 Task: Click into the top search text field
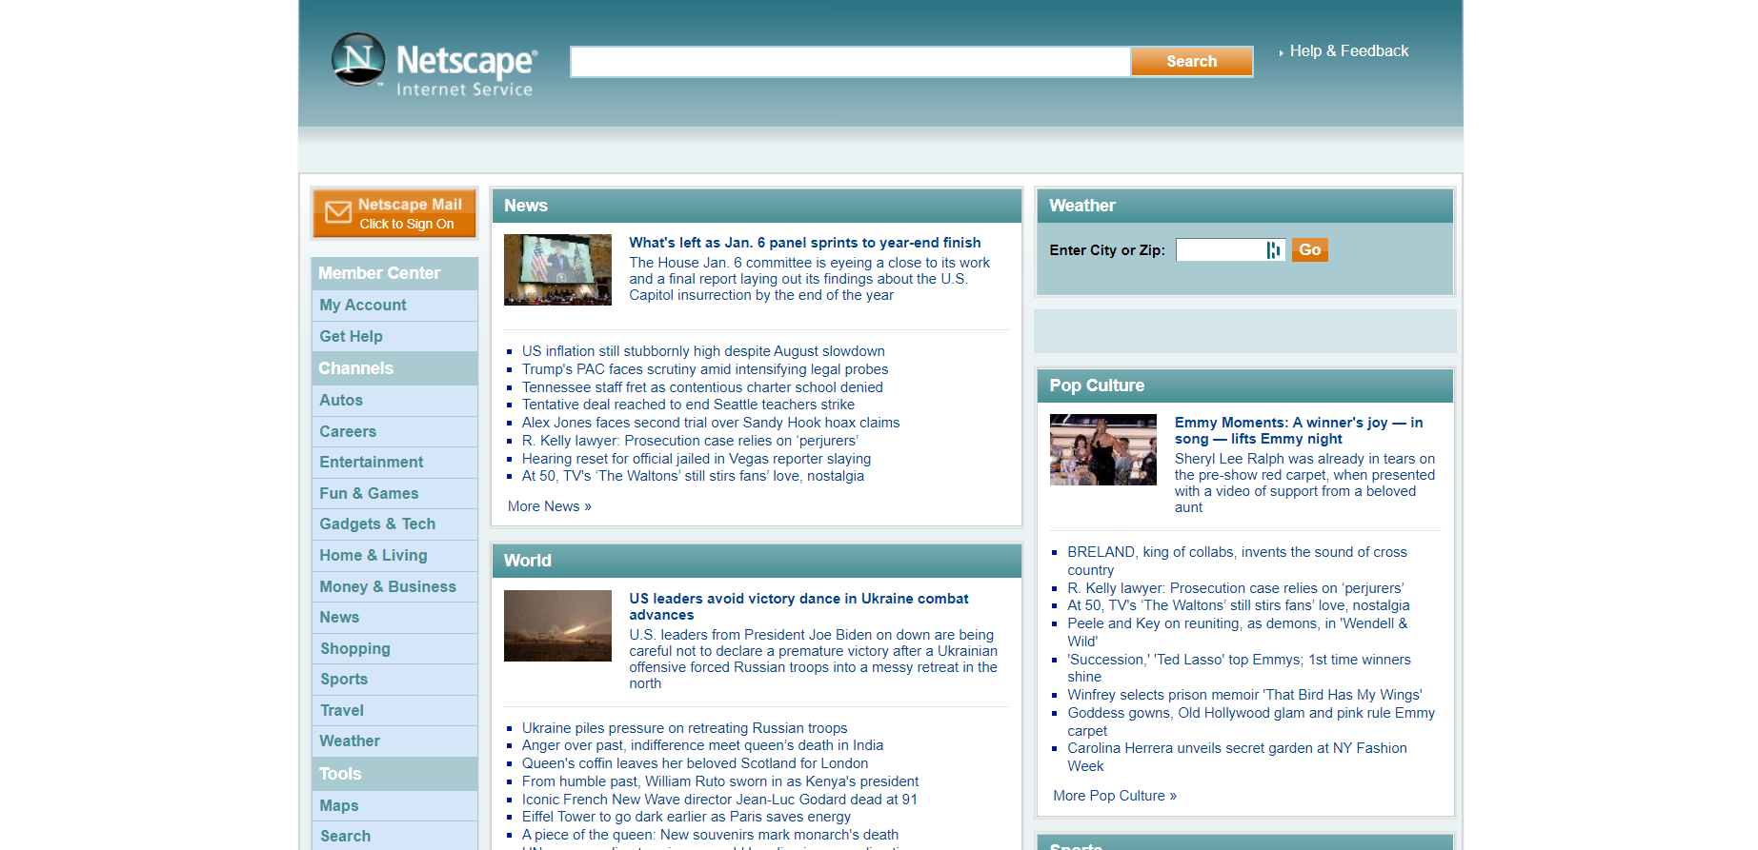pos(850,62)
